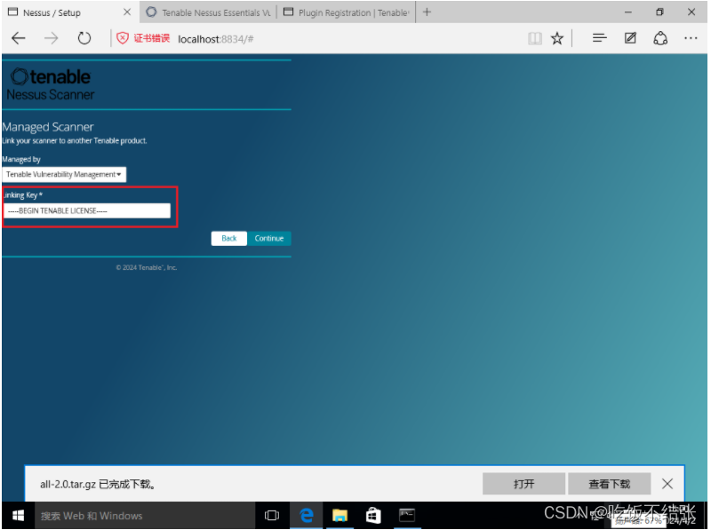The image size is (711, 530).
Task: Open the Managed by dropdown
Action: [x=64, y=174]
